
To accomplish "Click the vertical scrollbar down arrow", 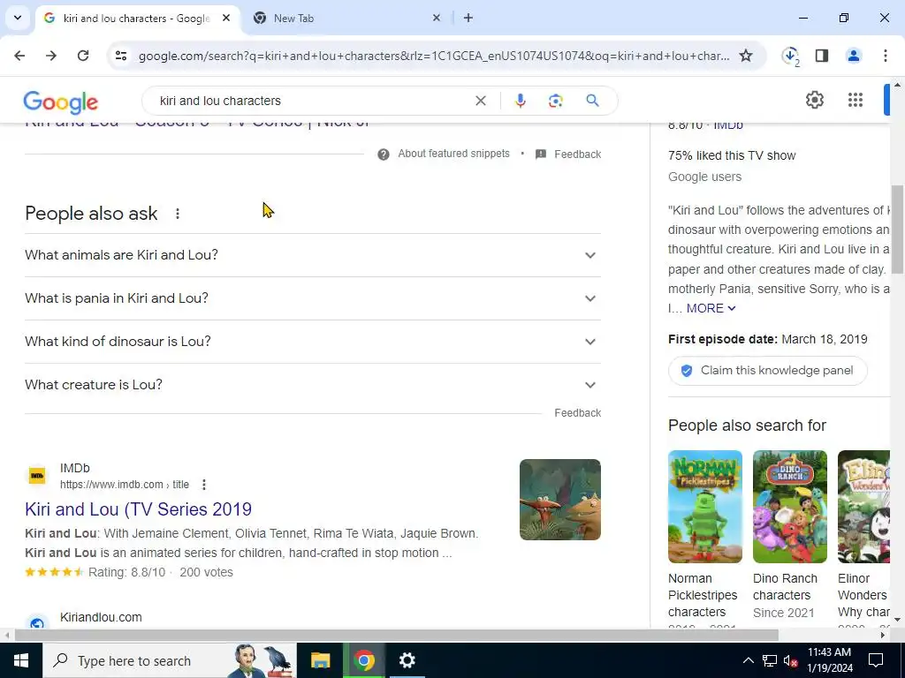I will tap(897, 620).
